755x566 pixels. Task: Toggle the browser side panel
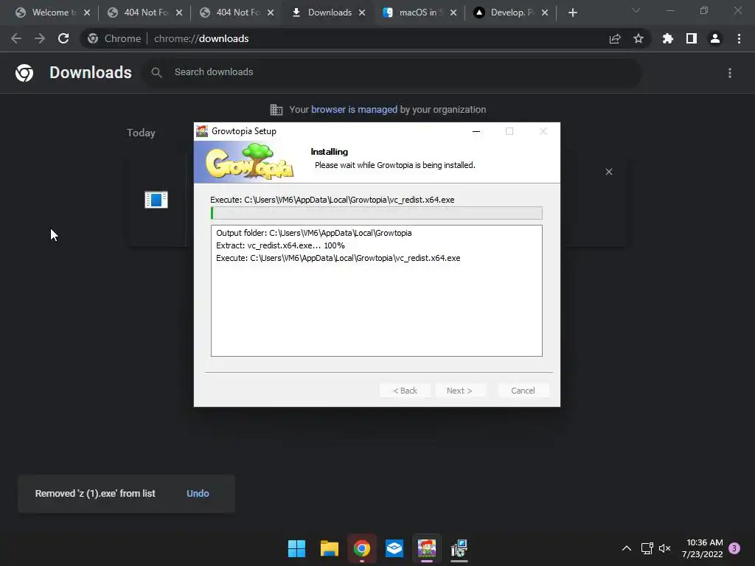click(692, 38)
